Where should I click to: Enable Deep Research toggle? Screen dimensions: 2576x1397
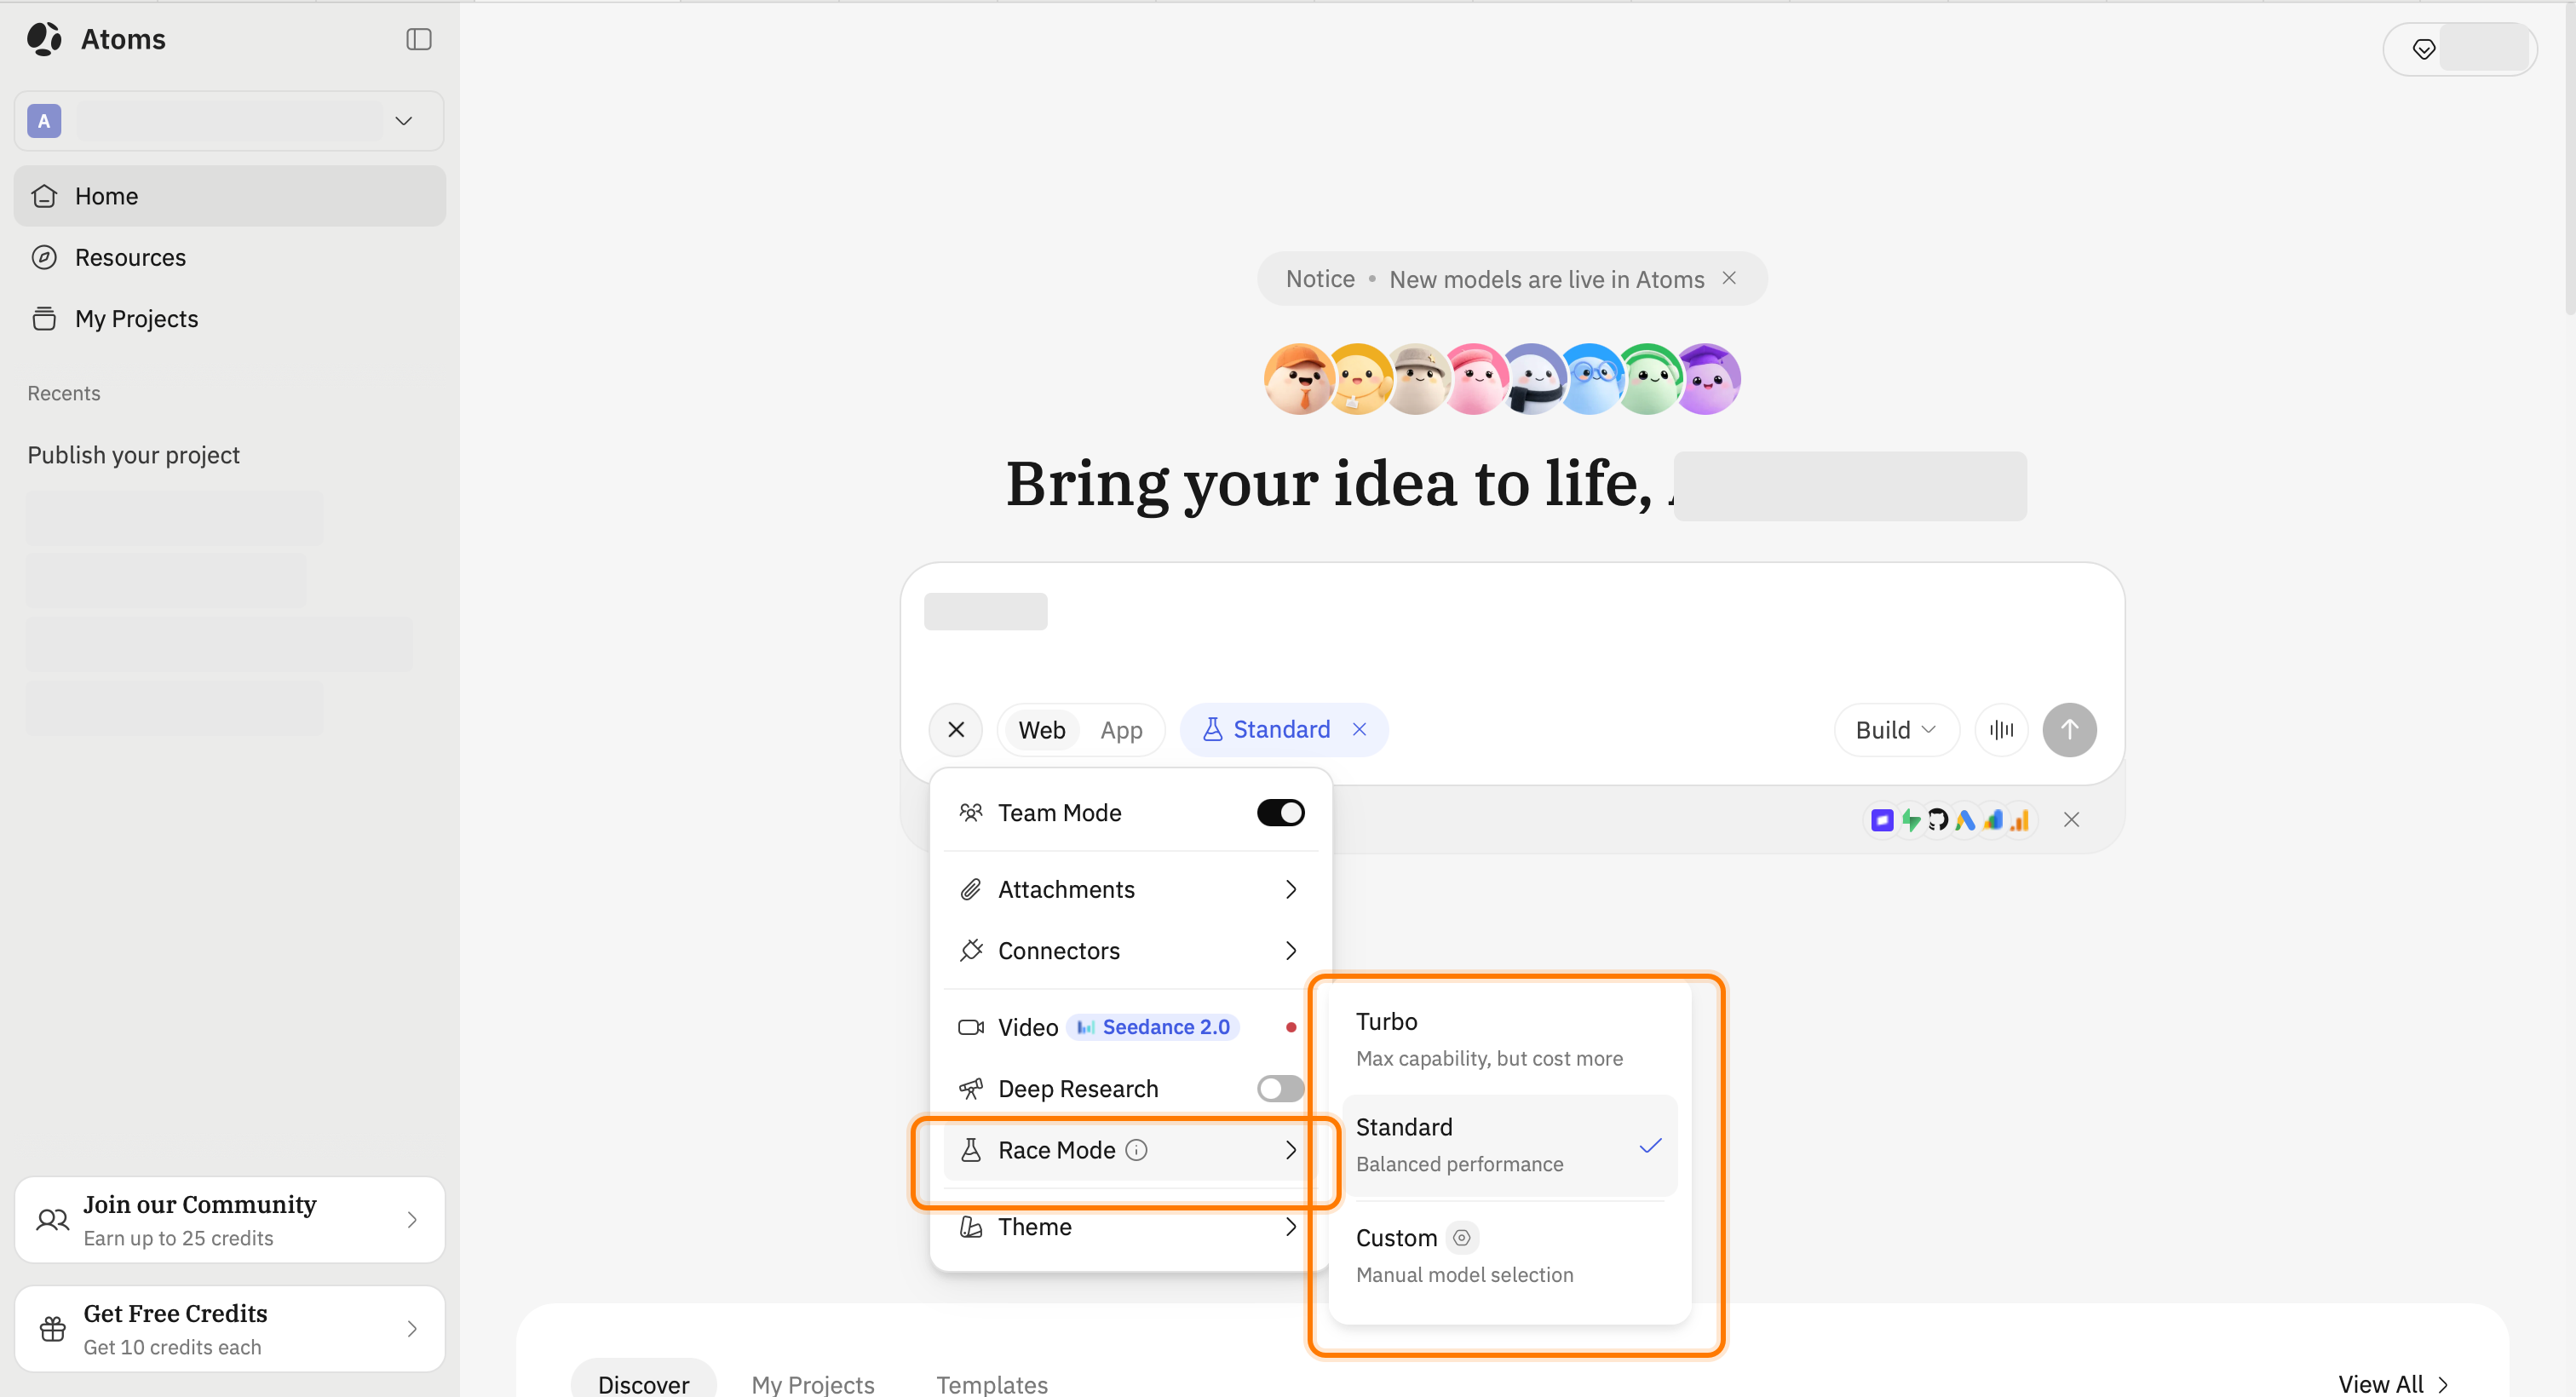1280,1088
